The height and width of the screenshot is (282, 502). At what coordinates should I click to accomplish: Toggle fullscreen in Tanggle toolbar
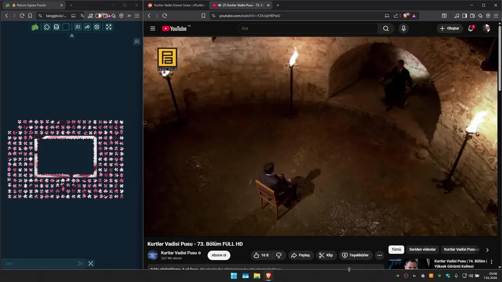109,27
